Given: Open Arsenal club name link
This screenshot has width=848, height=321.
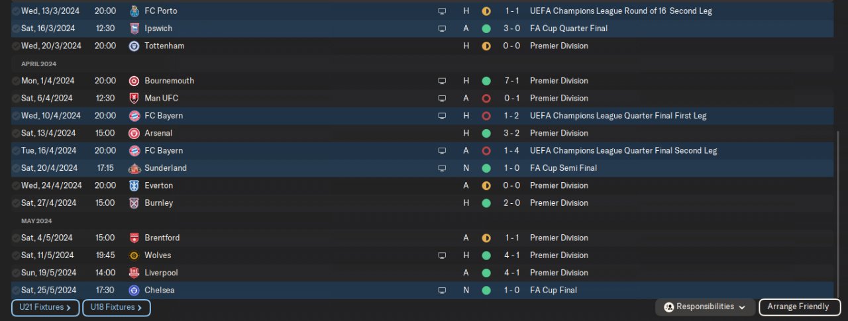Looking at the screenshot, I should coord(158,133).
